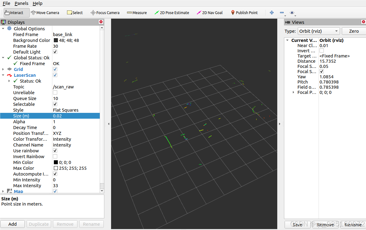This screenshot has height=230, width=366.
Task: Enable the Invert Rainbow checkbox
Action: (x=55, y=157)
